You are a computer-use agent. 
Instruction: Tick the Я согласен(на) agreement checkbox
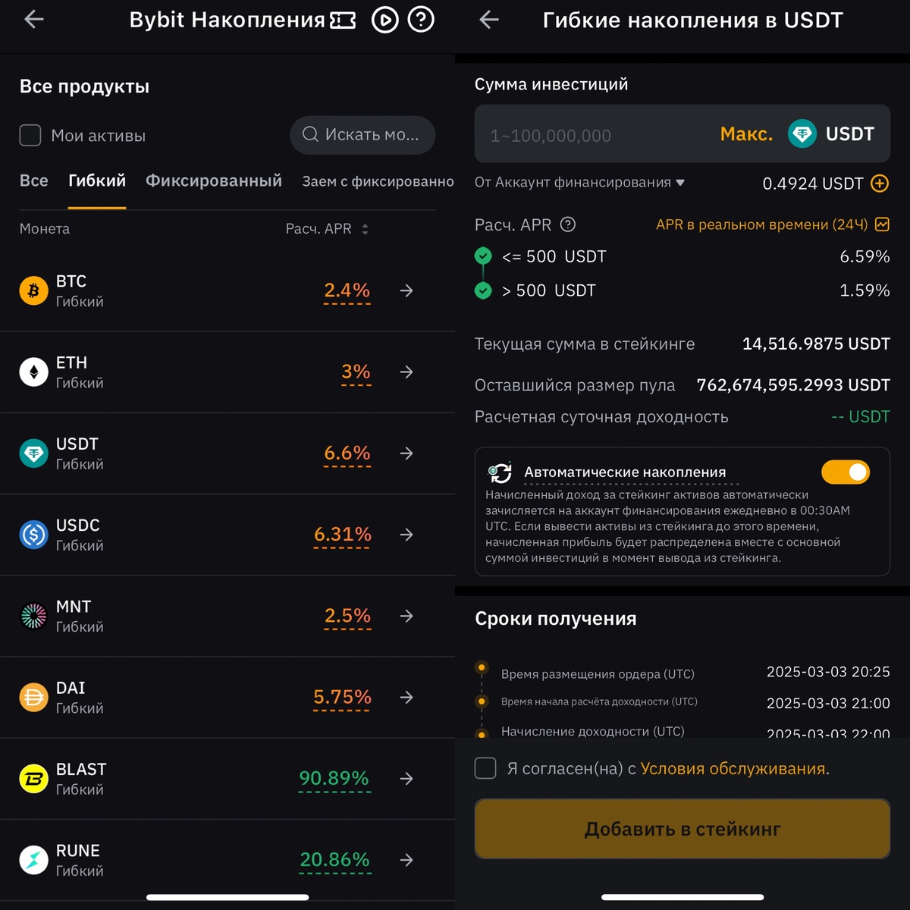(x=485, y=768)
